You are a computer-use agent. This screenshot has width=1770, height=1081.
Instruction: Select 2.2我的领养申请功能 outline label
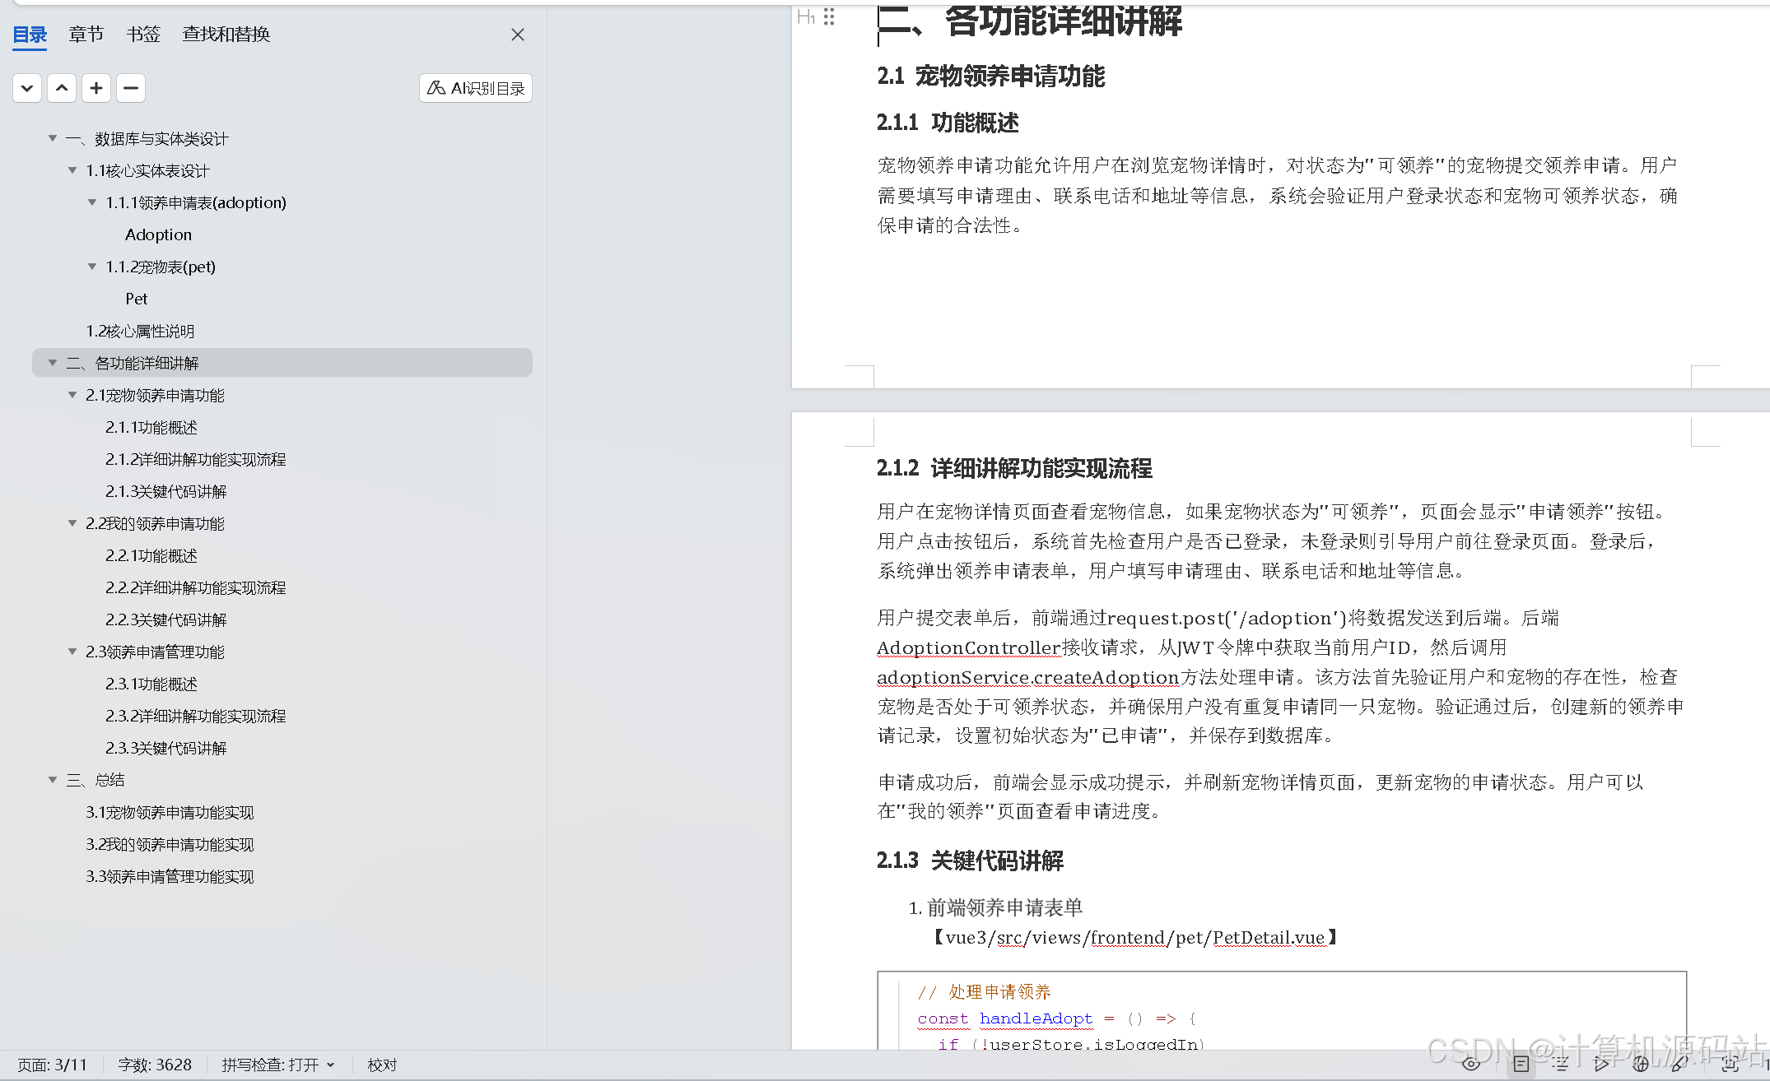click(155, 523)
